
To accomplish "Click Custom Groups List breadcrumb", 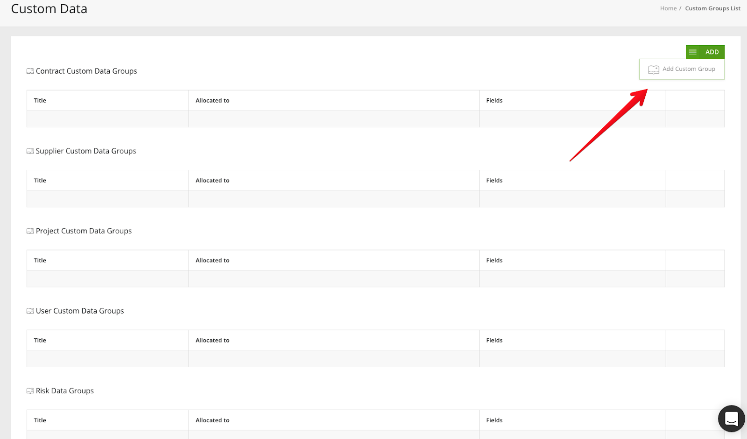I will pos(712,8).
